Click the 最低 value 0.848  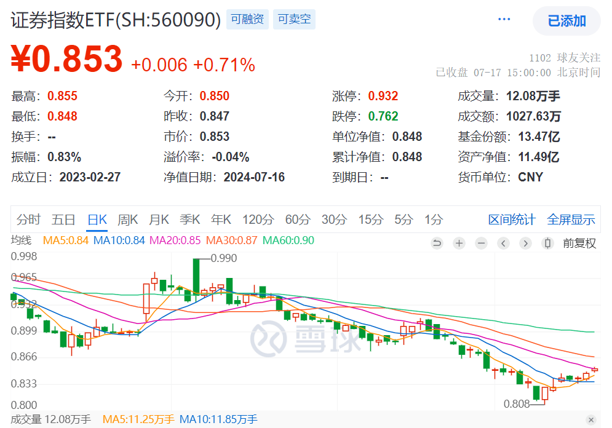coord(63,116)
